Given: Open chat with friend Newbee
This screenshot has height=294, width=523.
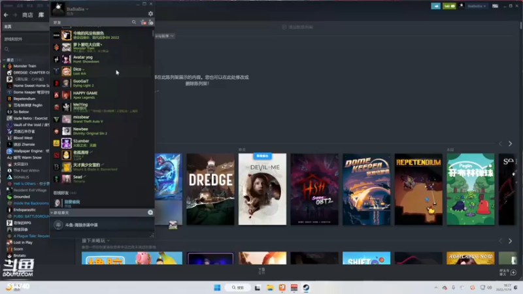Looking at the screenshot, I should [102, 131].
